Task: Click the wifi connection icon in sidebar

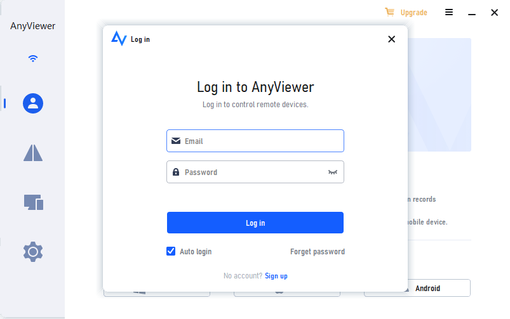Action: point(33,58)
